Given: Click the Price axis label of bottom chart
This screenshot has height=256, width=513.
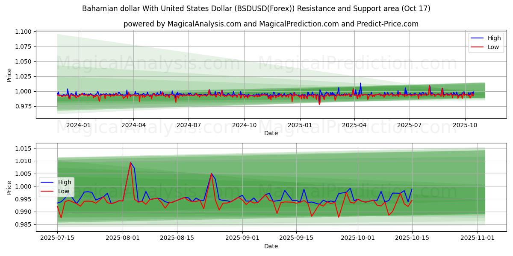Looking at the screenshot, I should pos(9,187).
